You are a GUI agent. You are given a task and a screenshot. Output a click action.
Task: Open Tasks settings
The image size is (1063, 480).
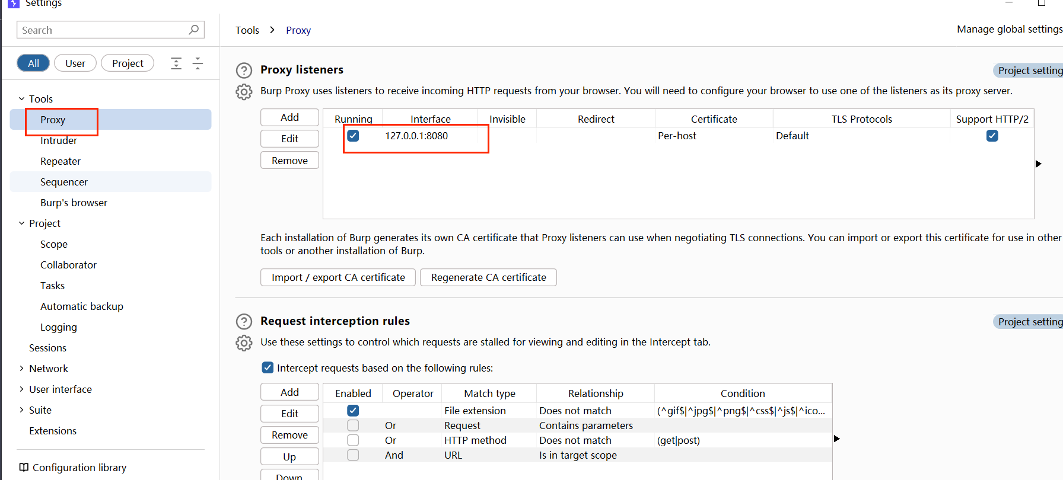52,286
